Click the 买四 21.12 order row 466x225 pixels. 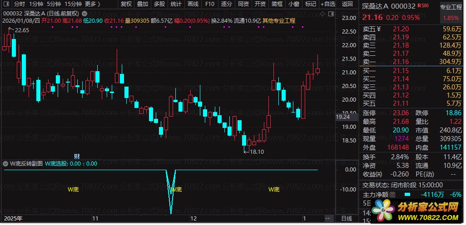coord(412,95)
